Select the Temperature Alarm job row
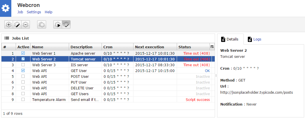Viewport: 305px width, 118px height. [x=49, y=99]
